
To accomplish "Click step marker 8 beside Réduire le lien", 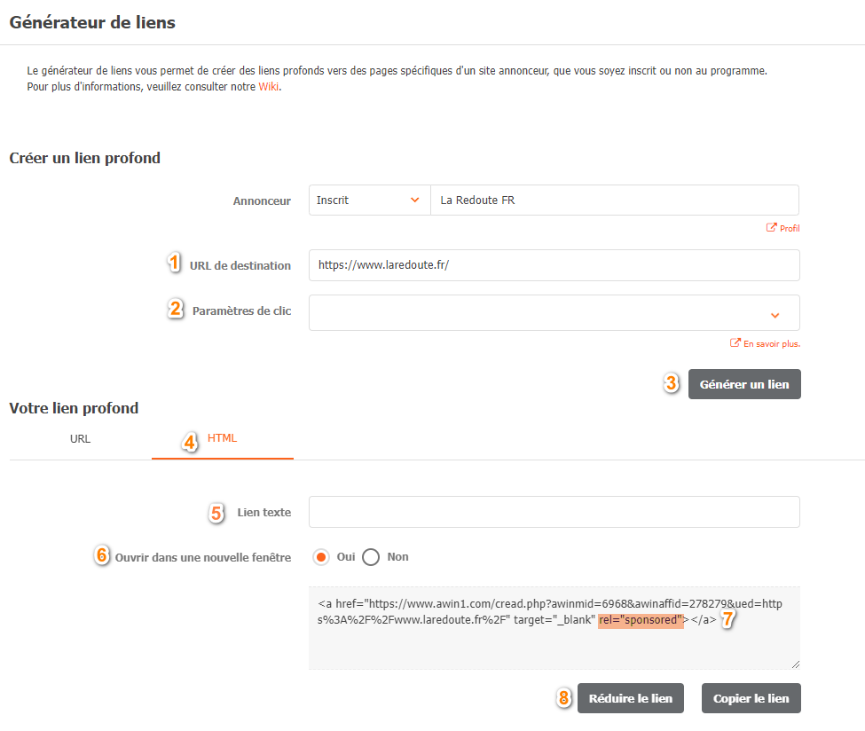I will click(x=563, y=698).
